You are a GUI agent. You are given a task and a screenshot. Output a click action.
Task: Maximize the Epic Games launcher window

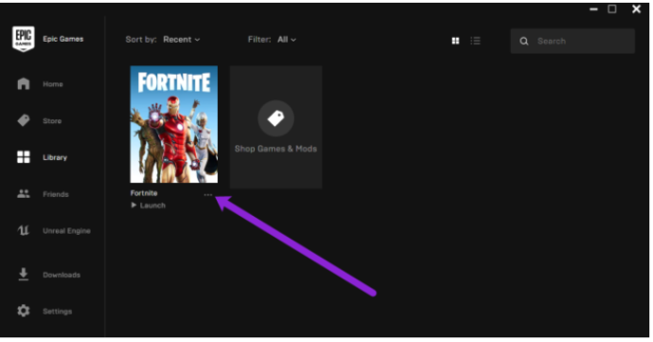[612, 9]
